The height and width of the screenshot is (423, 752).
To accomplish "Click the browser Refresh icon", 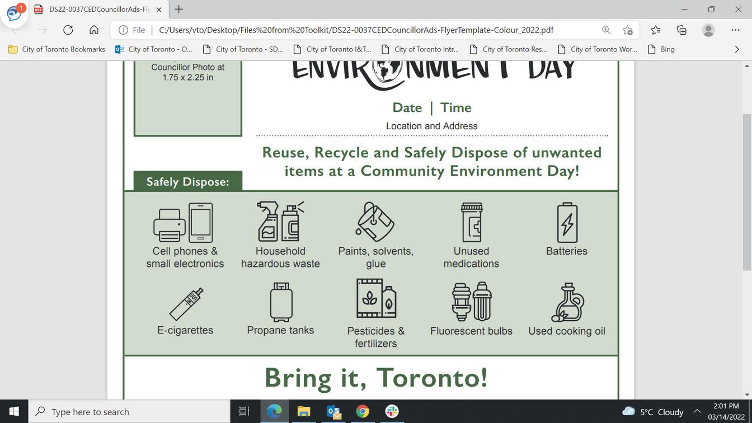I will tap(68, 30).
